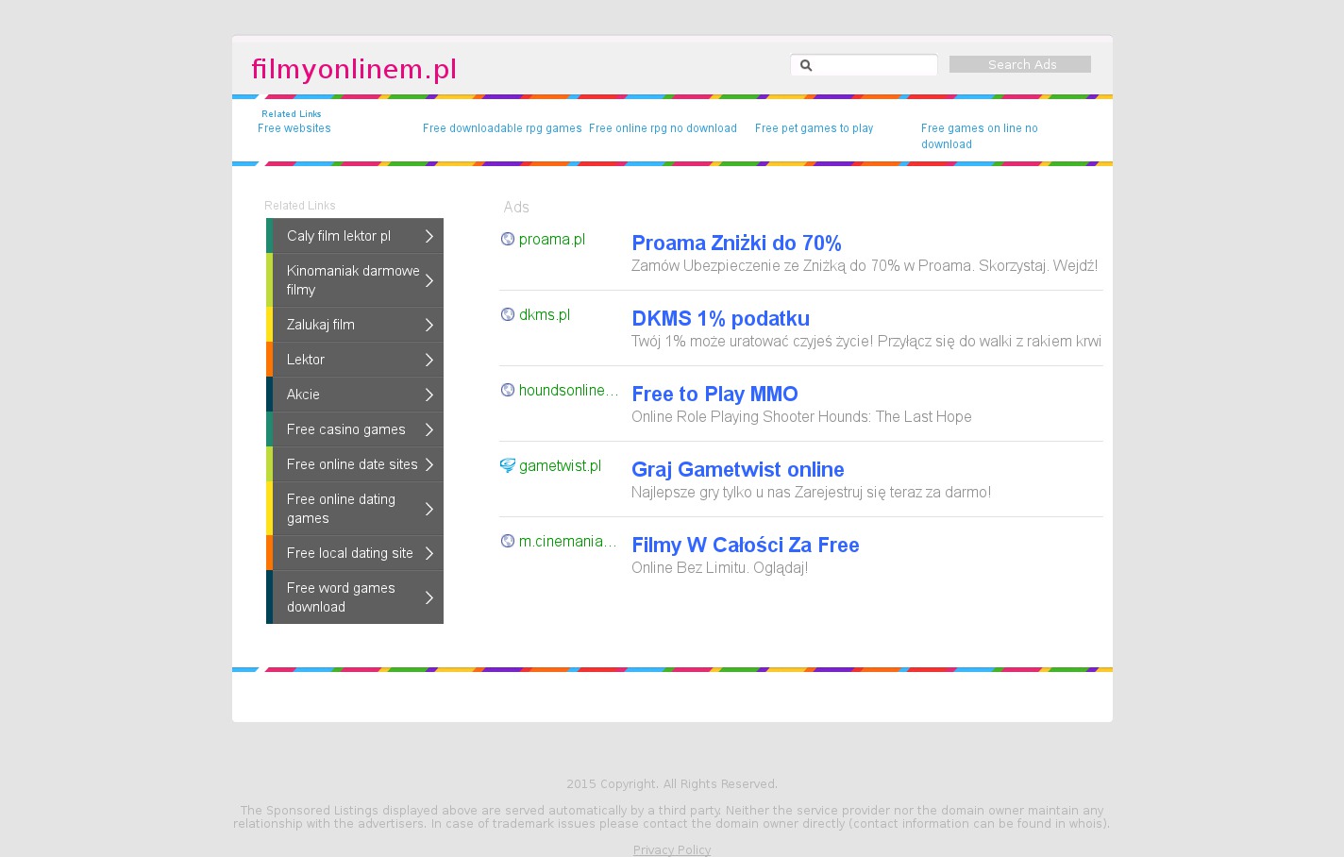Click the filmyonlinem.pl site title
Image resolution: width=1344 pixels, height=857 pixels.
coord(354,69)
